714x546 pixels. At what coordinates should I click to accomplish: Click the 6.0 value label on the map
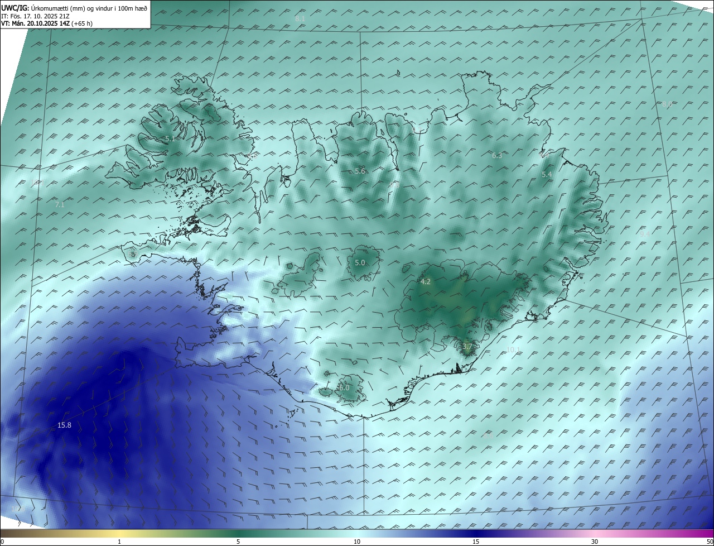[x=344, y=388]
